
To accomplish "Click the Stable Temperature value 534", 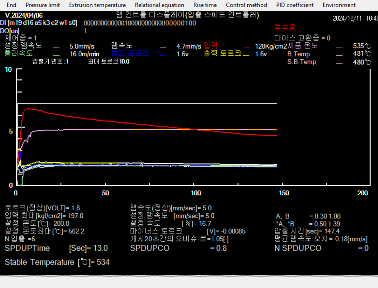I will tap(103, 262).
